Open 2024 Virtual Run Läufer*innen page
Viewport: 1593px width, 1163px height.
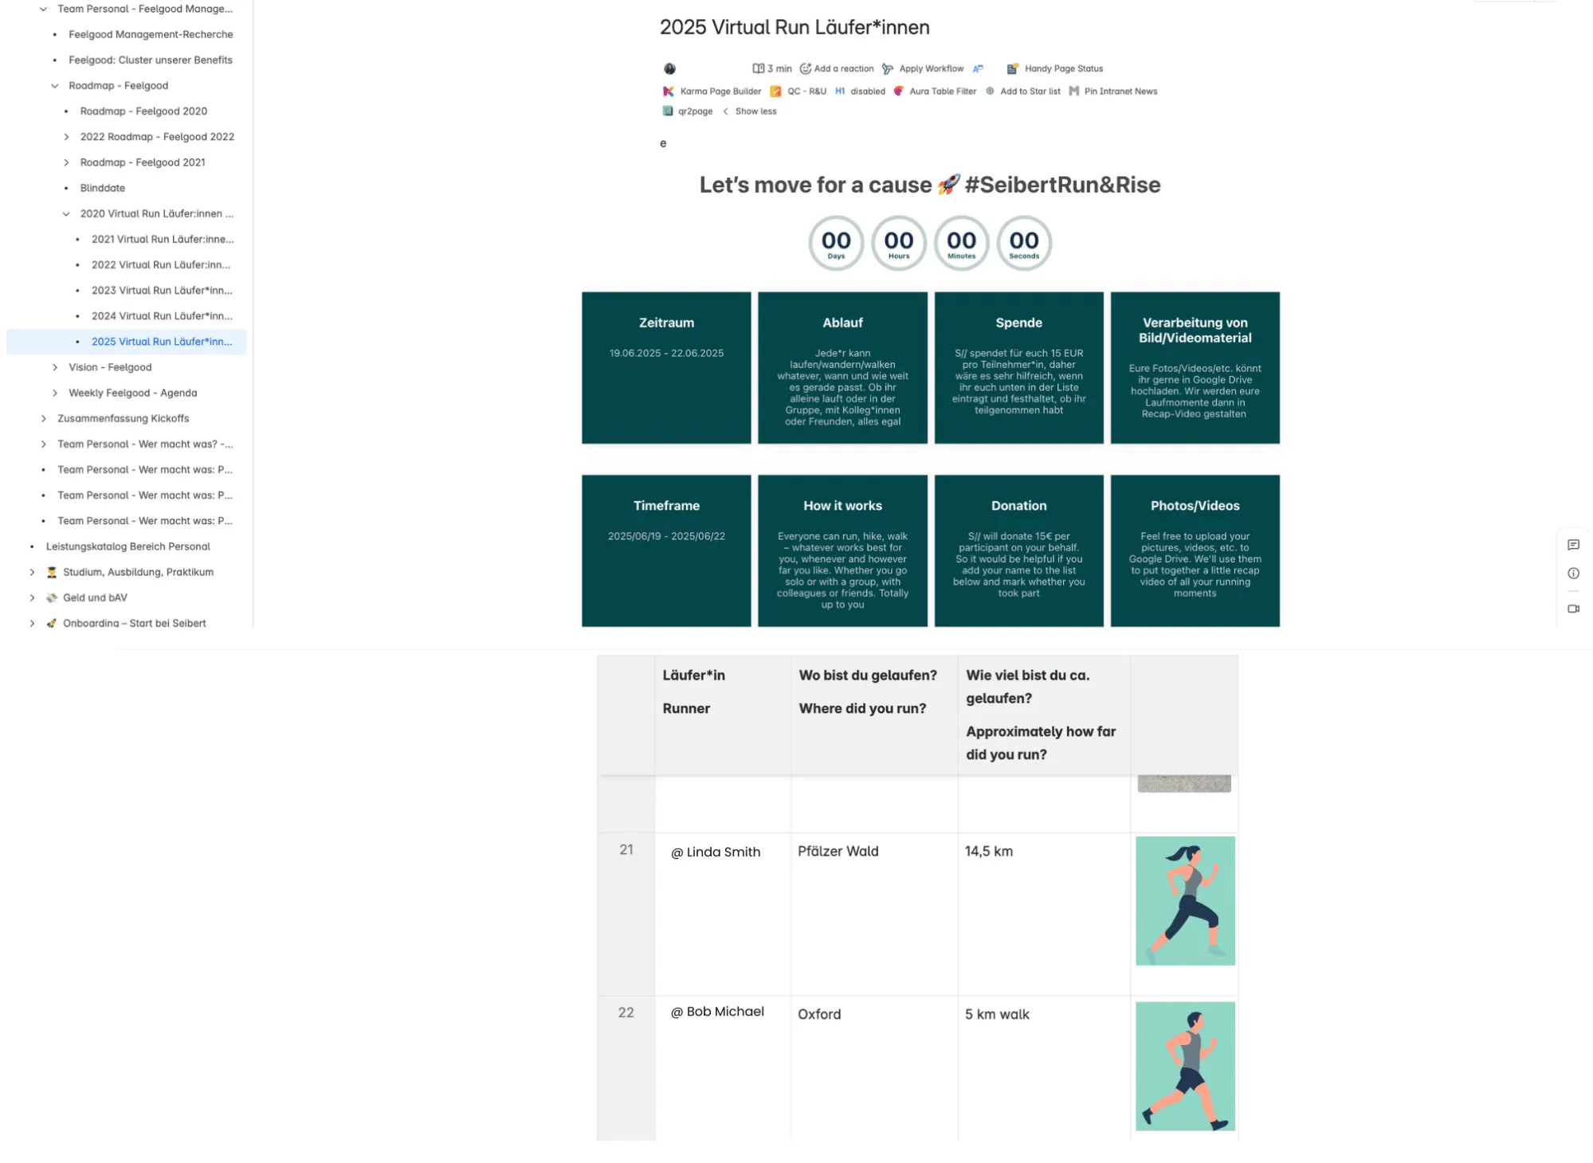point(162,316)
